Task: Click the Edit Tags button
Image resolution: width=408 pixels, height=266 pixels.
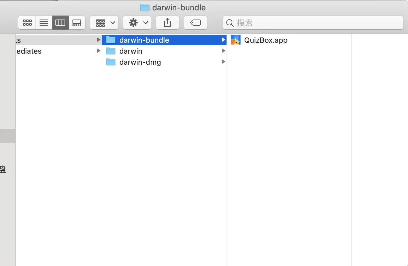Action: tap(195, 23)
